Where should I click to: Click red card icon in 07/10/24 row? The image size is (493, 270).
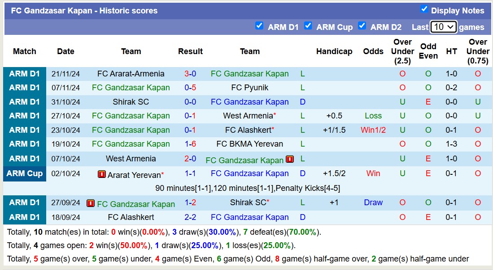coord(290,159)
